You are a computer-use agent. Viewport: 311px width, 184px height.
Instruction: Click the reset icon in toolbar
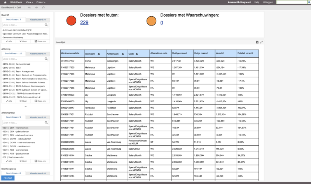tap(43, 7)
